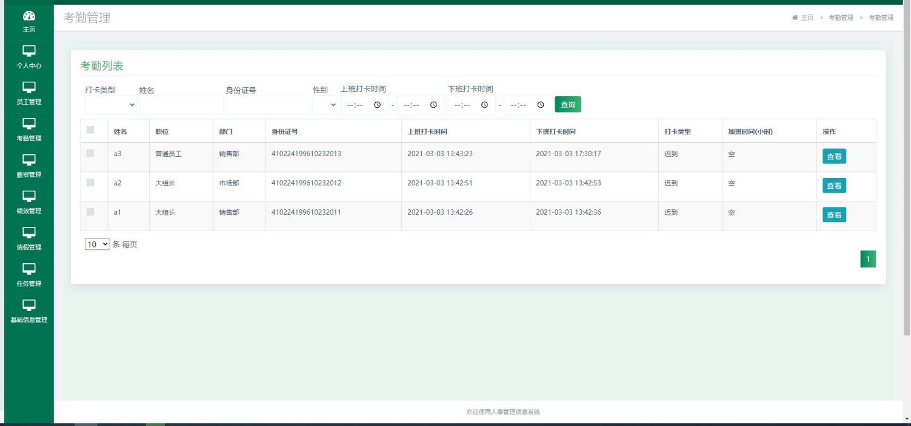Check the checkbox for row a3
Image resolution: width=911 pixels, height=426 pixels.
90,154
